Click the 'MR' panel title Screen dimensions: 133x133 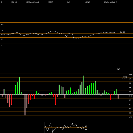coord(119,69)
